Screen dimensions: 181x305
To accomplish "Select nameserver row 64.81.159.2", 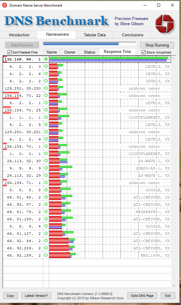I will [x=87, y=219].
